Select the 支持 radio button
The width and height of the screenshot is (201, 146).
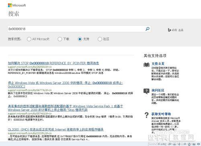(80, 39)
